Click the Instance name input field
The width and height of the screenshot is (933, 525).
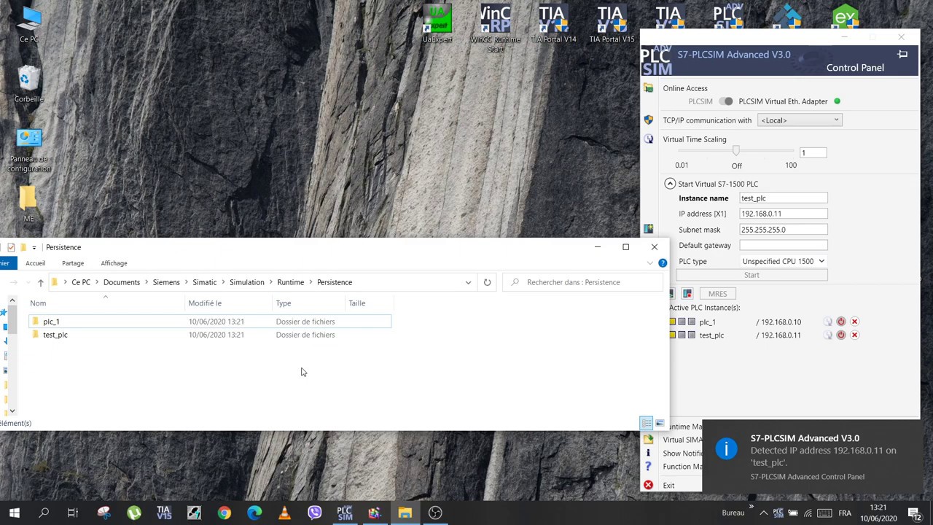coord(784,198)
